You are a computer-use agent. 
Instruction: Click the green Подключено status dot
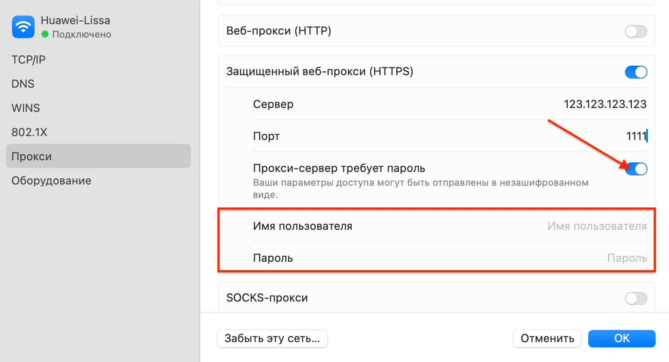tap(45, 34)
